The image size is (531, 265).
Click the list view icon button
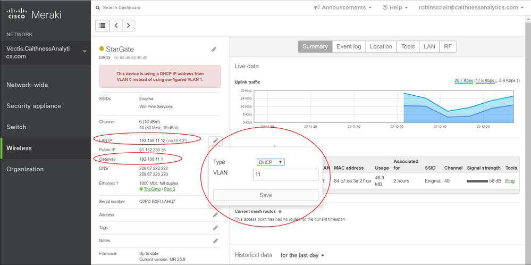point(102,26)
